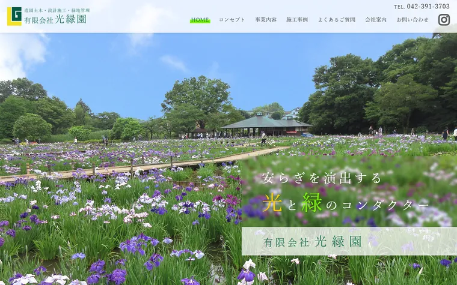The image size is (457, 285).
Task: Go to the HOME menu item
Action: [200, 20]
